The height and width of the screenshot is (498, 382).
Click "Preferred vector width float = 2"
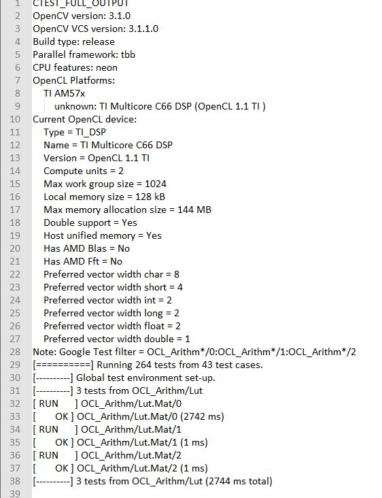112,326
